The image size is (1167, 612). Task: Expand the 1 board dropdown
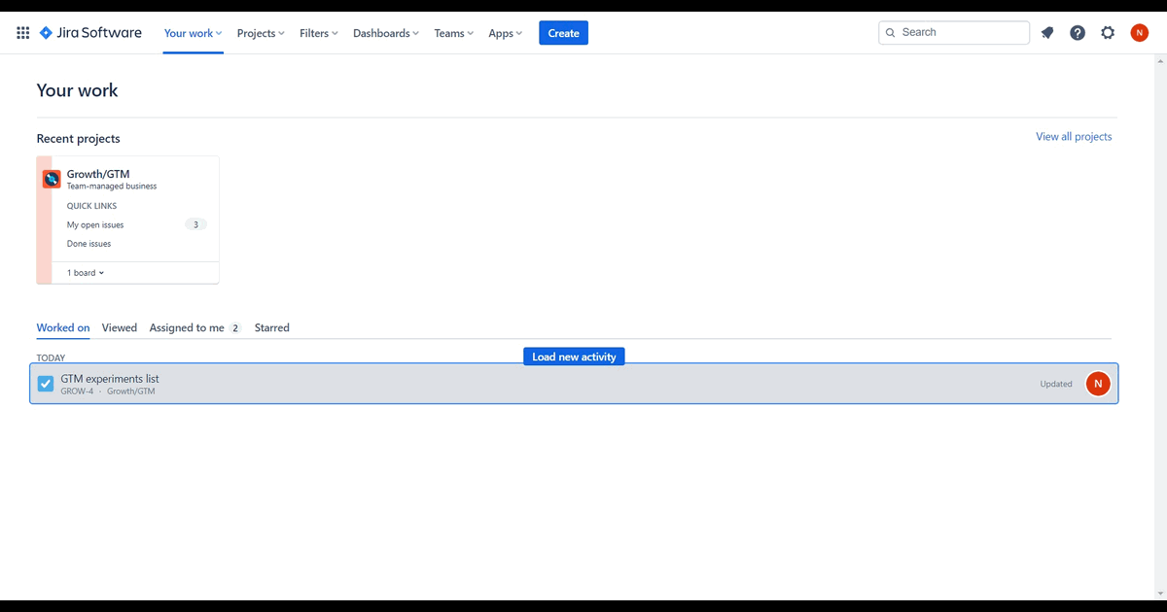(x=86, y=273)
